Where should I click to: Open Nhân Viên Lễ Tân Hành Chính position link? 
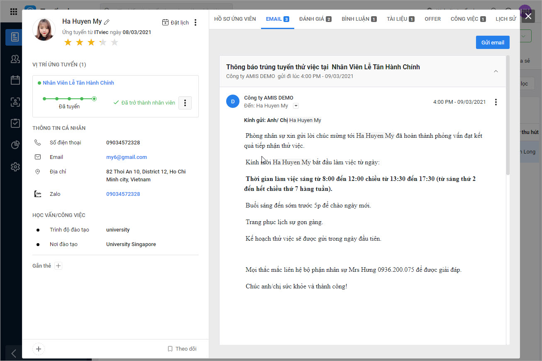coord(78,83)
